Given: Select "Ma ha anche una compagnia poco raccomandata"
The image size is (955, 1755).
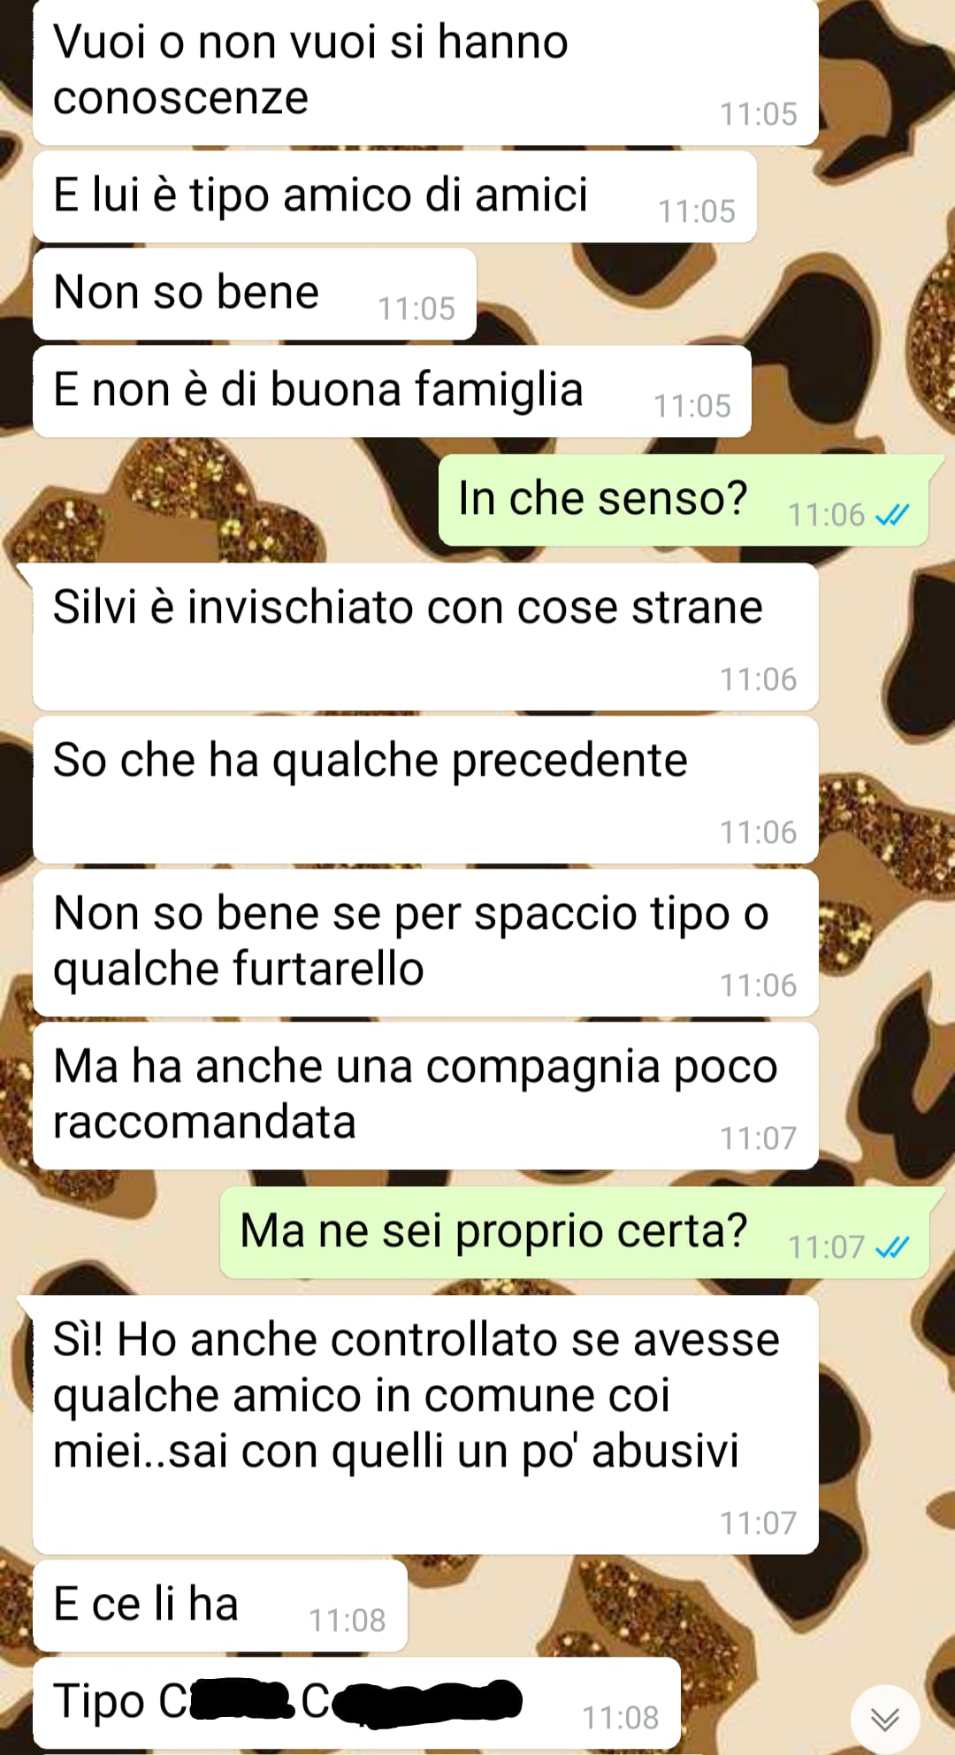Looking at the screenshot, I should (x=425, y=1096).
